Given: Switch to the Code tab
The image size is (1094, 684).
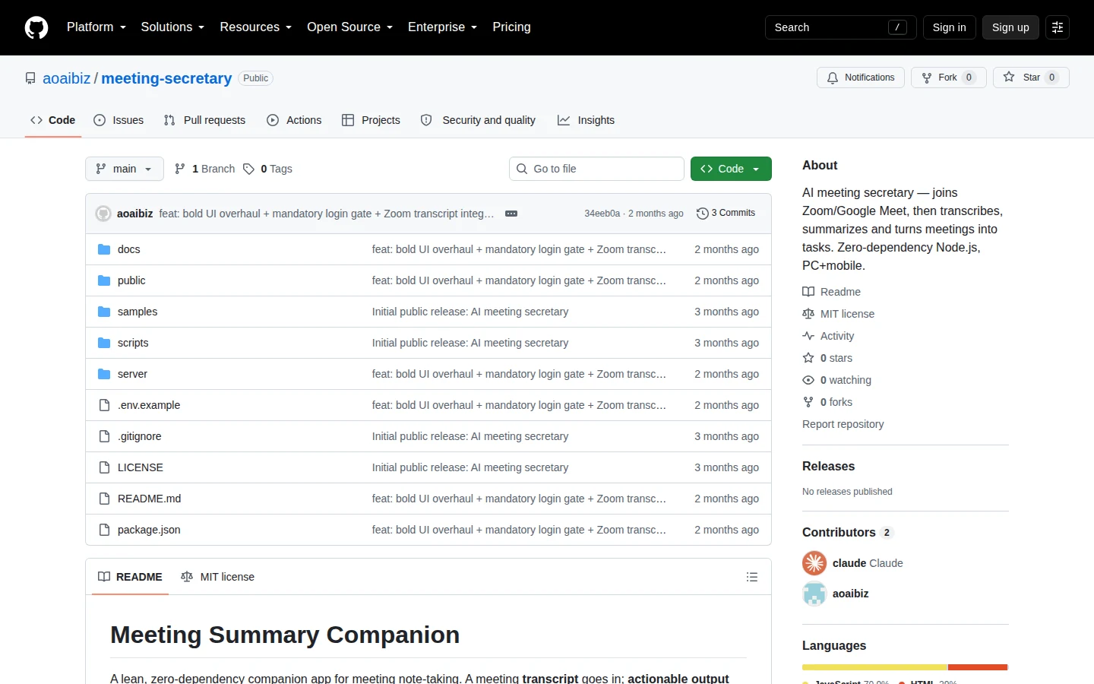Looking at the screenshot, I should [x=53, y=120].
